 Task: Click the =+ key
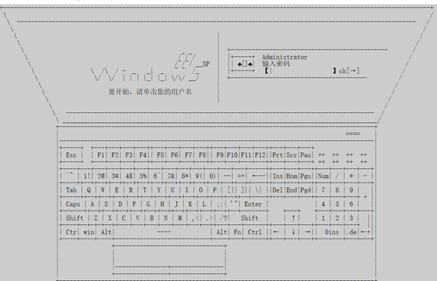pyautogui.click(x=241, y=175)
